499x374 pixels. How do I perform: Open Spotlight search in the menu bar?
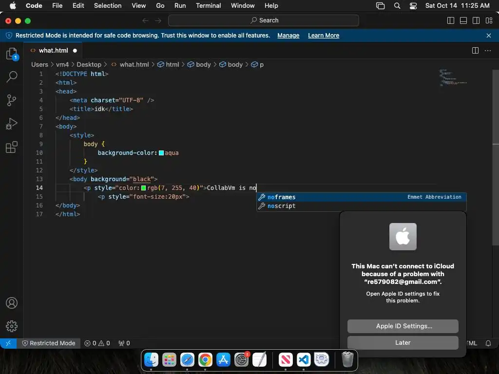click(x=397, y=6)
